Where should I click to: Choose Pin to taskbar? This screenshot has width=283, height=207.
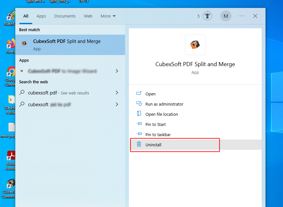pos(196,135)
